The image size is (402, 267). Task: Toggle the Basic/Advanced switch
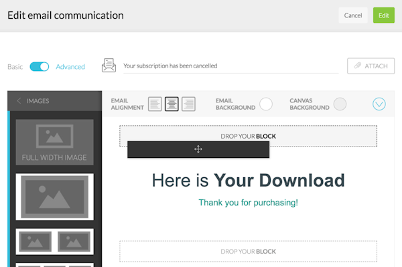pyautogui.click(x=40, y=66)
